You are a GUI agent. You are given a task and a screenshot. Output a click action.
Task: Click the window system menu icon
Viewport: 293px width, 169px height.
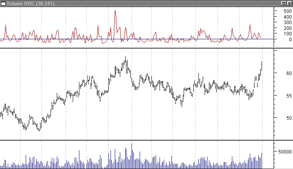tap(3, 3)
